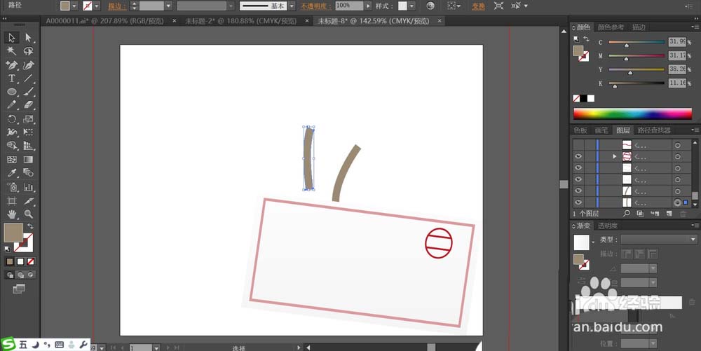Reset default fill and stroke in toolbox
The width and height of the screenshot is (701, 351).
7,249
